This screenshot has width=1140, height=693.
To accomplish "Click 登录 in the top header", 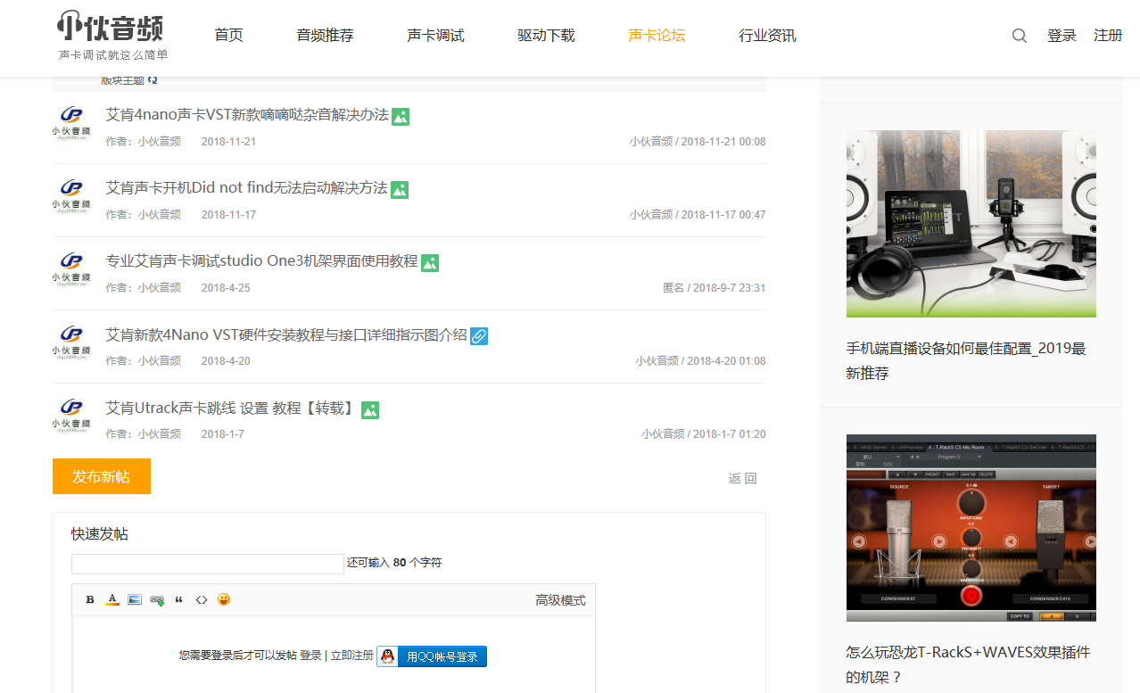I will point(1062,36).
